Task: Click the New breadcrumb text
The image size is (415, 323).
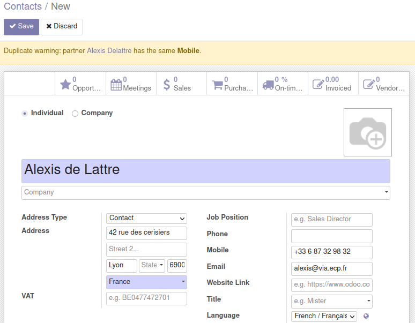Action: (x=61, y=6)
